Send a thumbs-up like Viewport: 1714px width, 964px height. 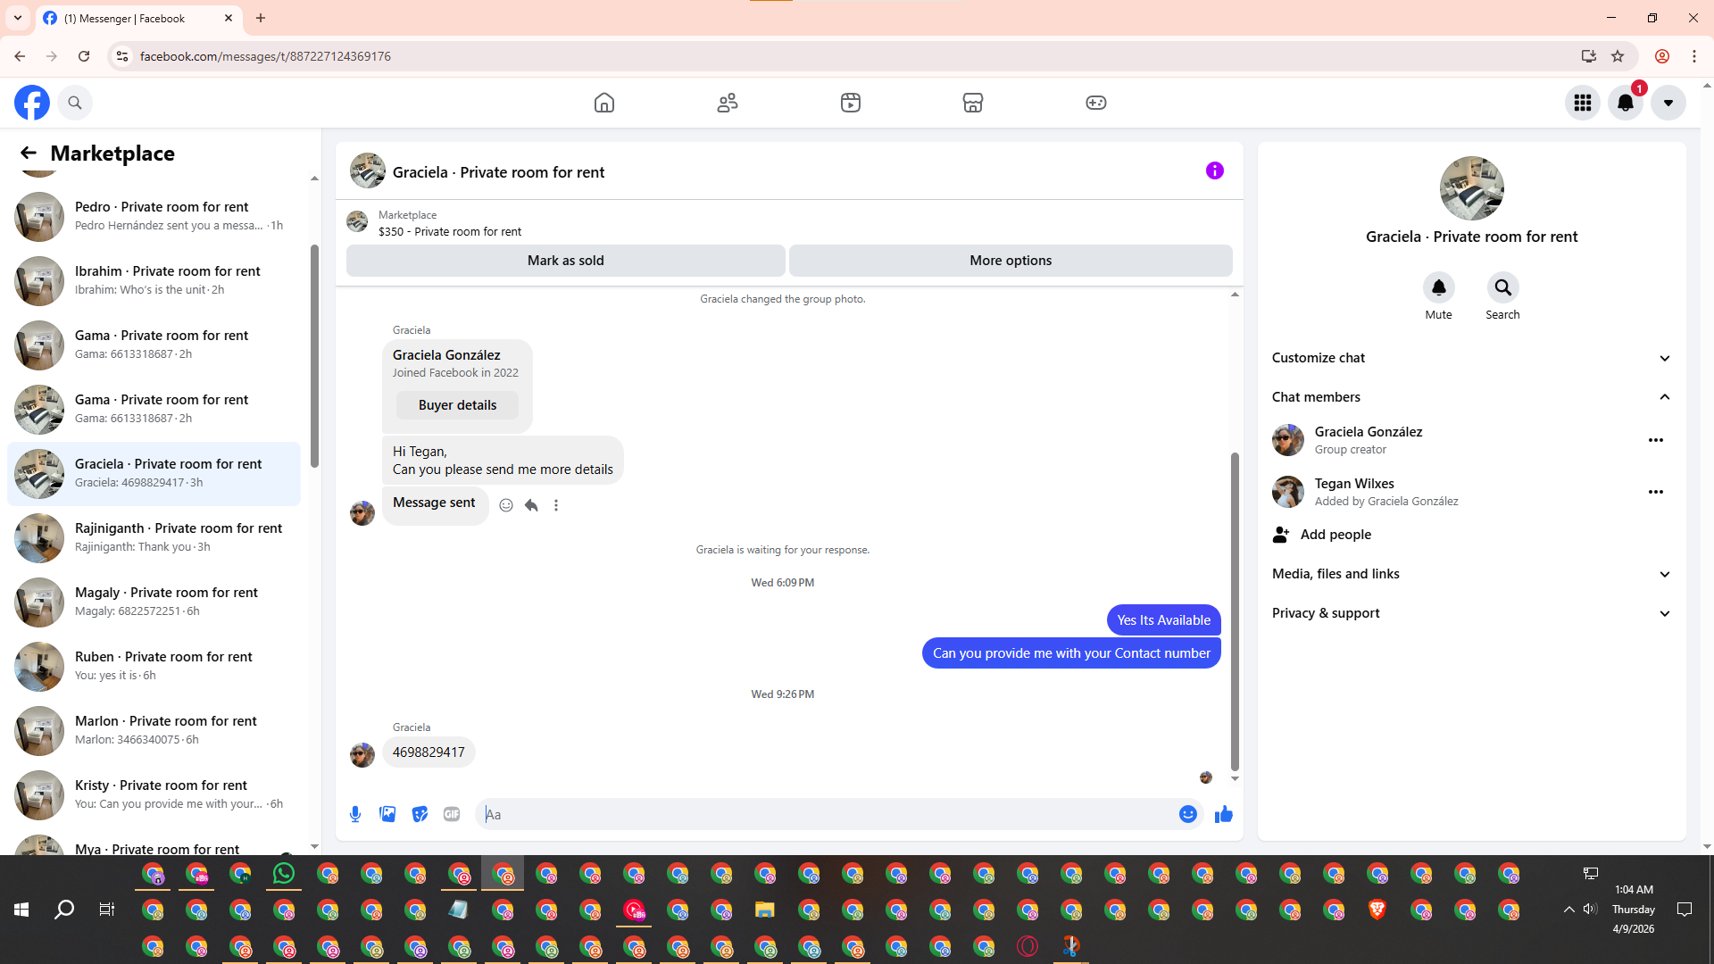pyautogui.click(x=1223, y=814)
